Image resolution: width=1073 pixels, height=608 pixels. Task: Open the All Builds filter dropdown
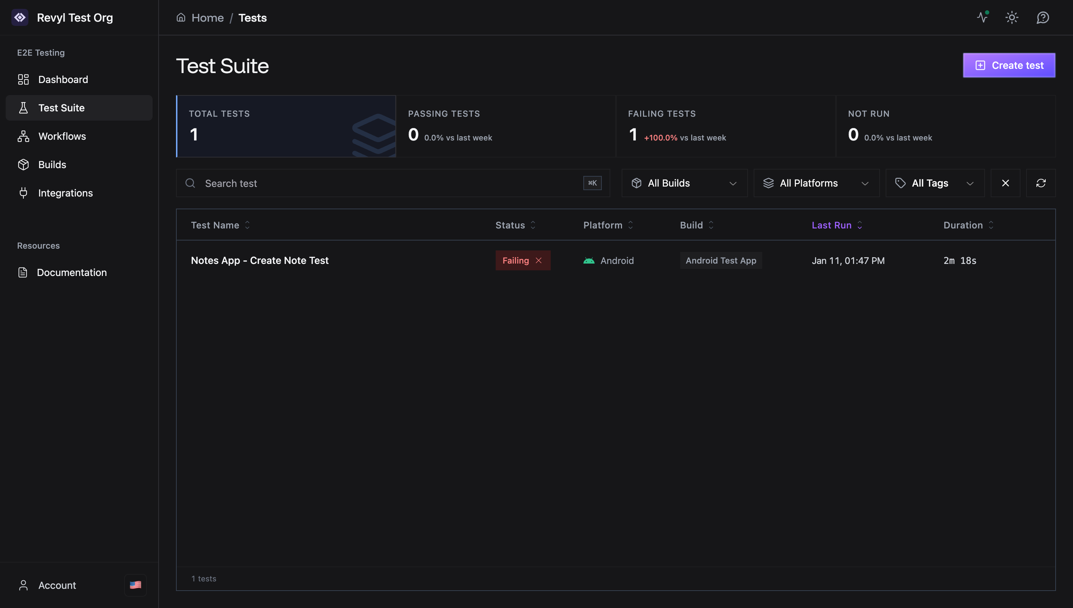click(684, 183)
